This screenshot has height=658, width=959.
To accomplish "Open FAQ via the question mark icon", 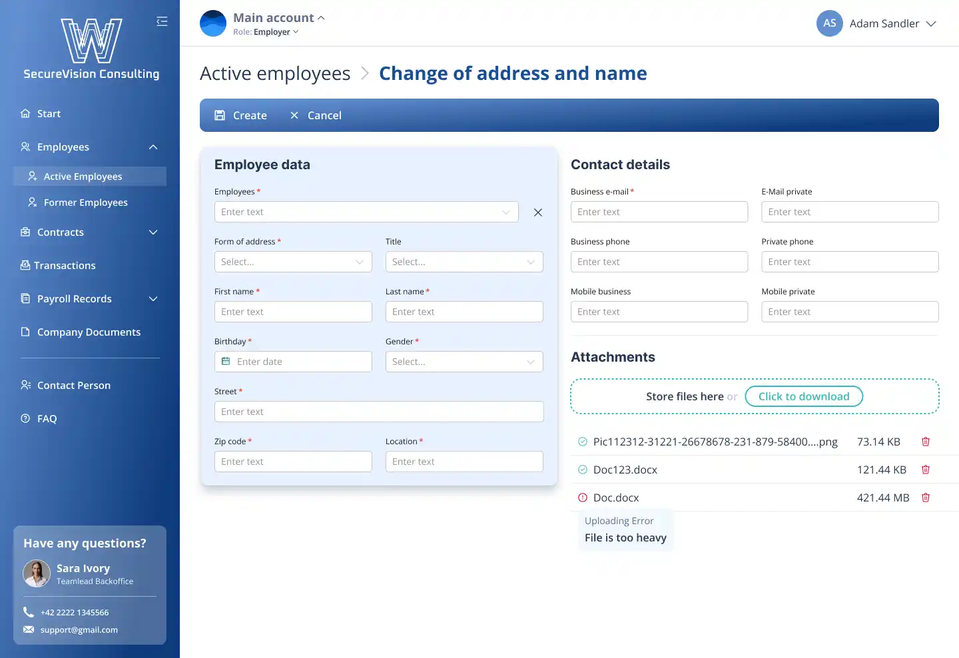I will click(x=25, y=418).
